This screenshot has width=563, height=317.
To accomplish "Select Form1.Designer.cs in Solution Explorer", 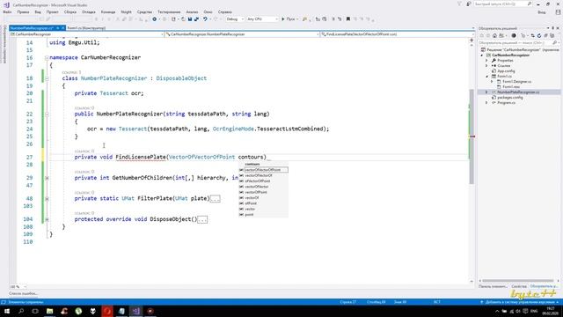I will point(516,82).
